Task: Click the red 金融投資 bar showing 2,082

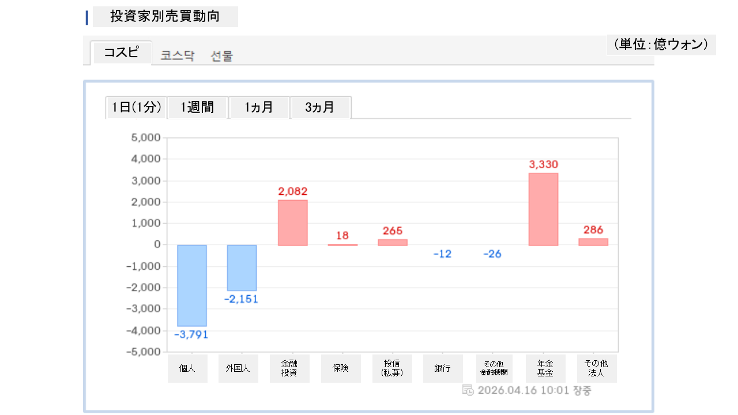Action: coord(292,222)
